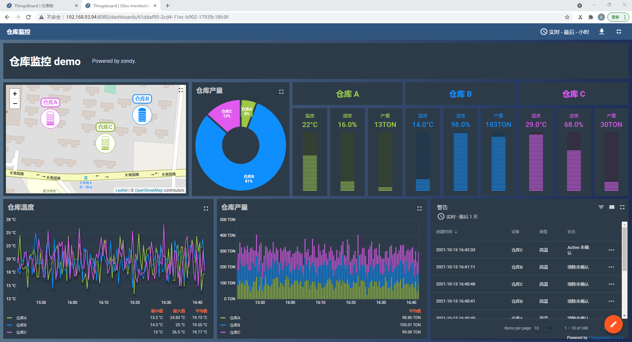The width and height of the screenshot is (632, 342).
Task: Open the alarm filter icon
Action: (601, 207)
